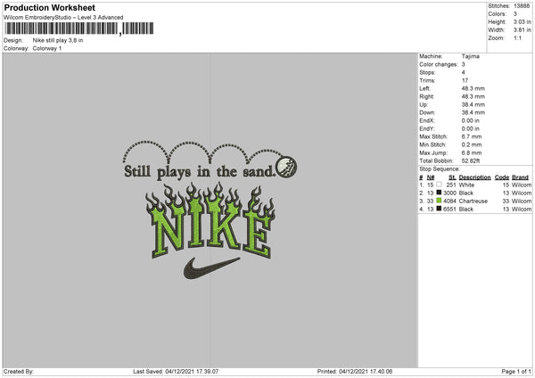Click the 'Stop Sequence:' heading
535x378 pixels.
click(x=440, y=169)
